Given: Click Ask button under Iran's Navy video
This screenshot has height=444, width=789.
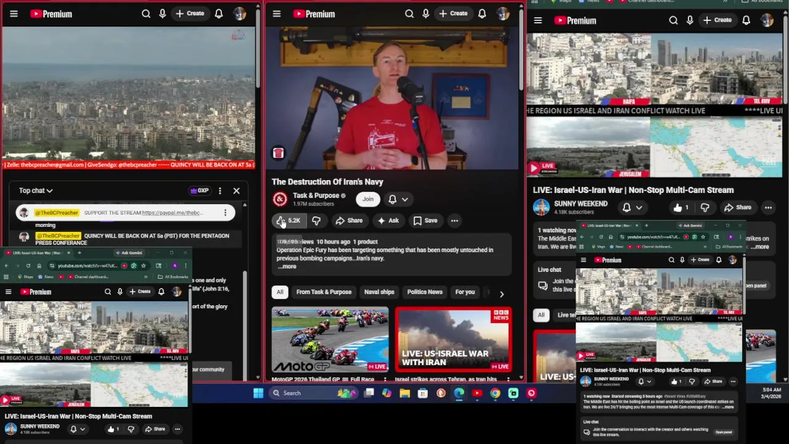Looking at the screenshot, I should click(x=388, y=221).
